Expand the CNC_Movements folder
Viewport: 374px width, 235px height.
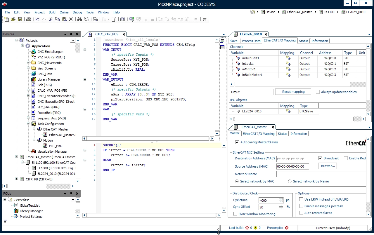[28, 63]
